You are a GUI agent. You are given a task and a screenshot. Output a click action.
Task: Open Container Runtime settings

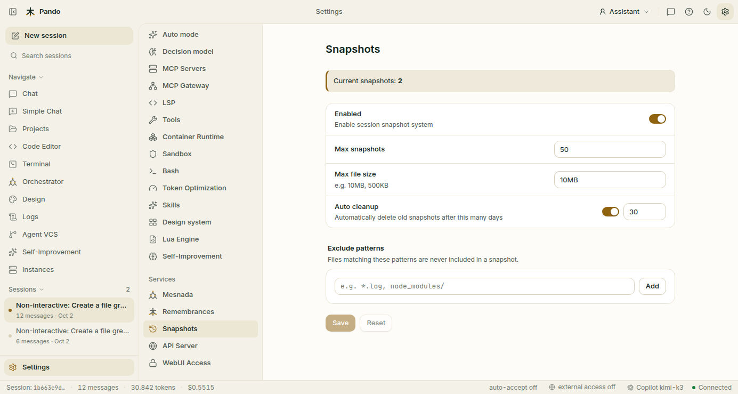point(200,137)
